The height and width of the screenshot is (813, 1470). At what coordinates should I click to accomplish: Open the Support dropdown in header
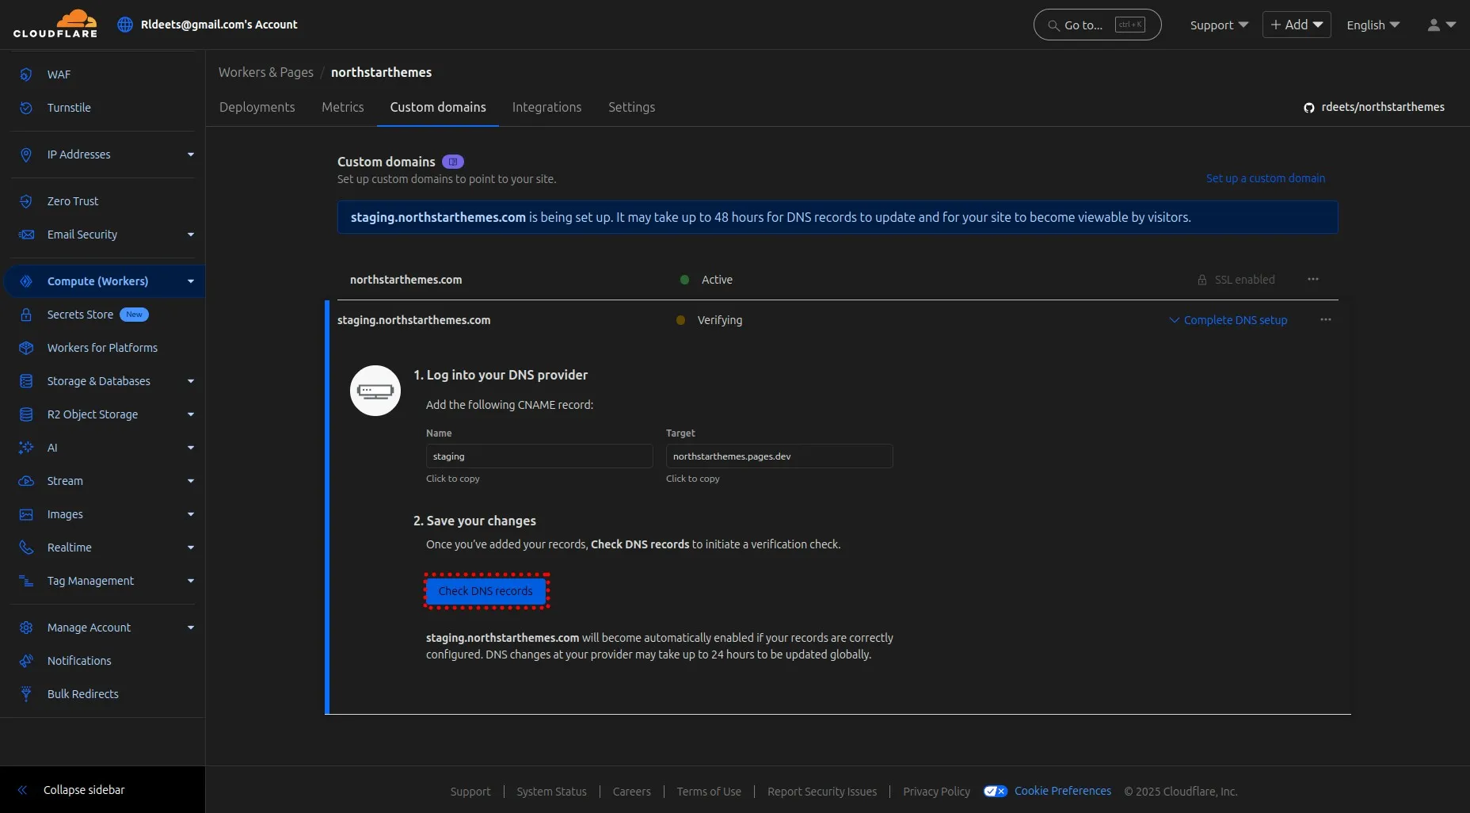click(1219, 25)
